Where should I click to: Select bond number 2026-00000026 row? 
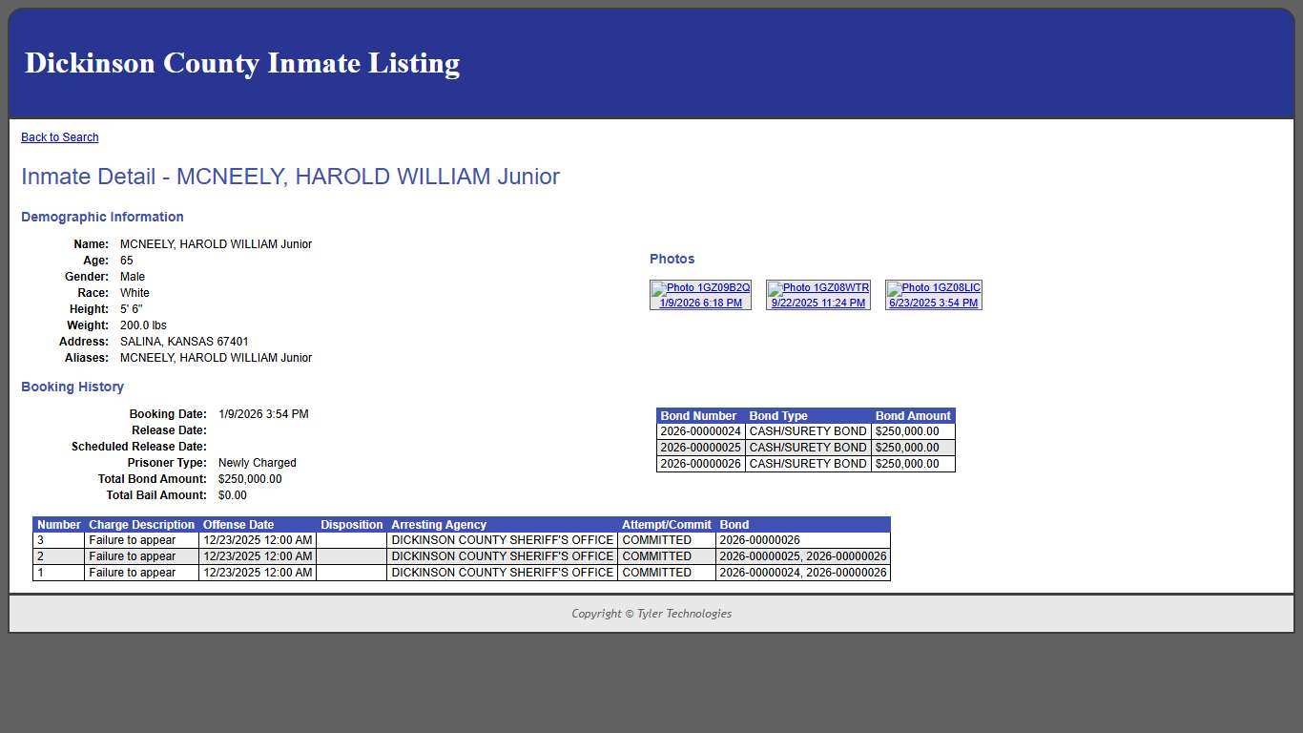point(698,464)
